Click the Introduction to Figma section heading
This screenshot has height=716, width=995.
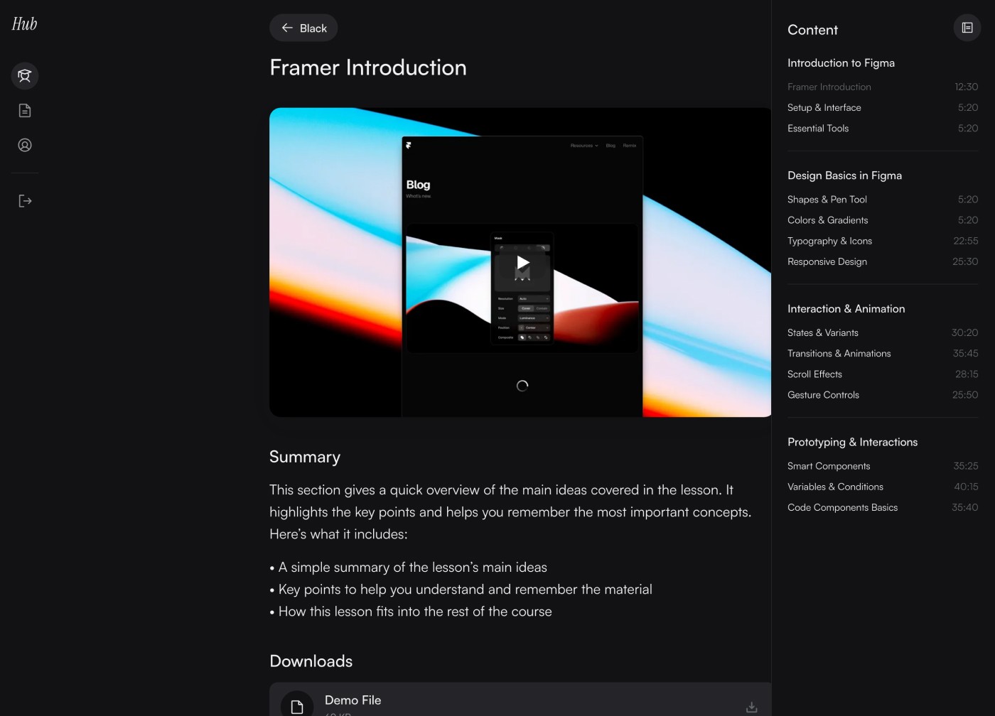pos(841,63)
